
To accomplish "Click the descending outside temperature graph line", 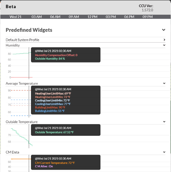I will coord(23,137).
